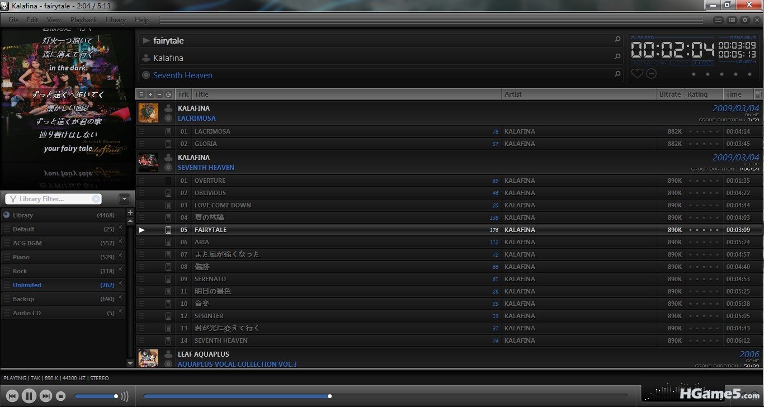Open the column options button right of Time header
Viewport: 764px width, 407px height.
758,94
